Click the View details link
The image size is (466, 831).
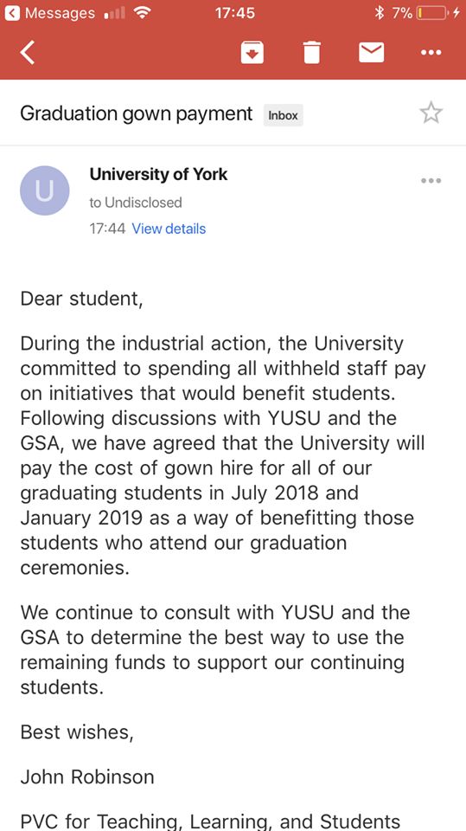tap(169, 229)
